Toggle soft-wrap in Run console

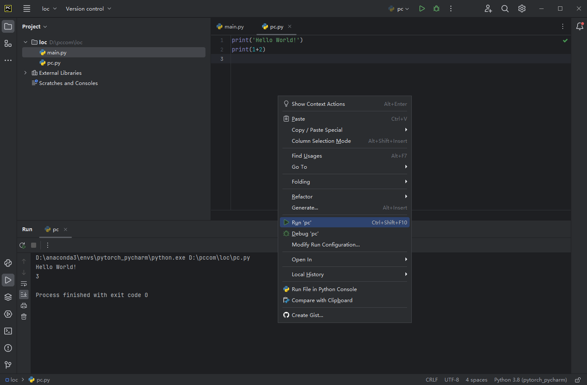tap(24, 283)
